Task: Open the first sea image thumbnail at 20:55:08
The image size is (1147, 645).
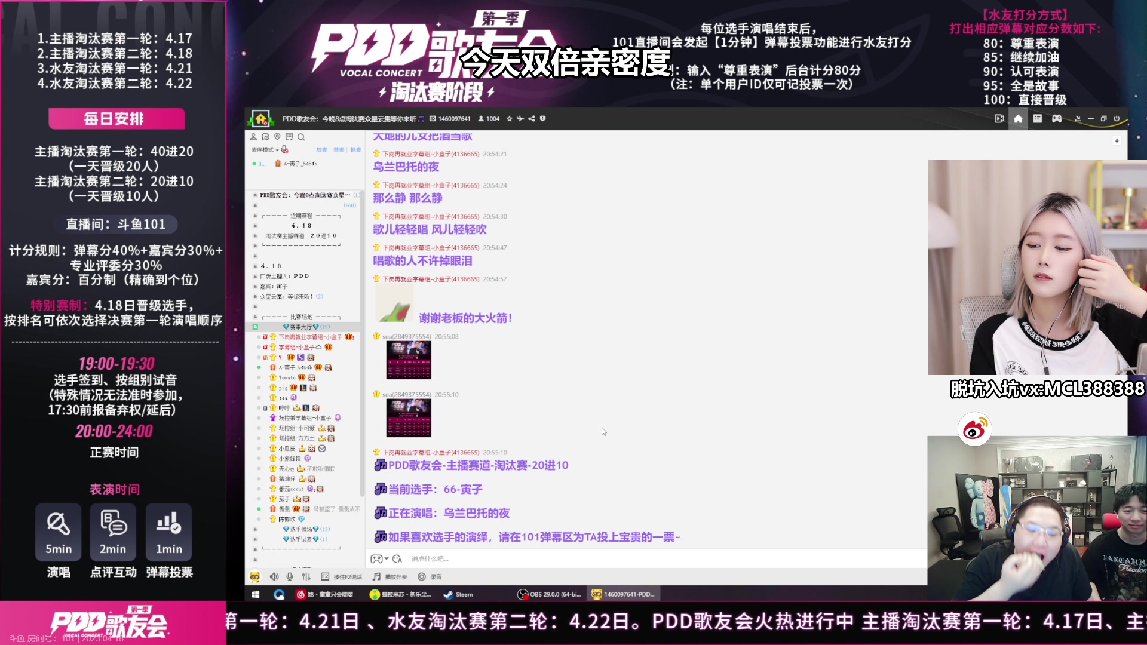Action: (x=409, y=360)
